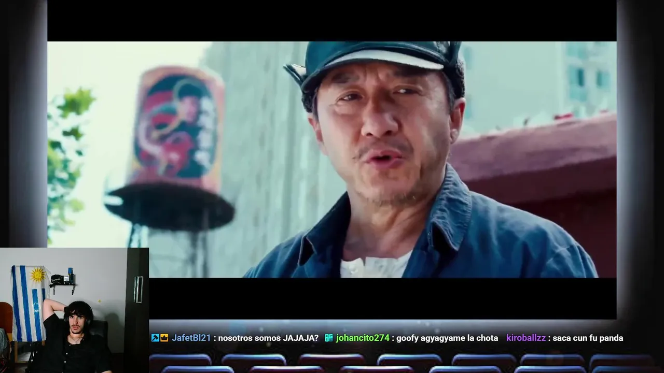This screenshot has height=373, width=664.
Task: Click the crown badge beside JafetBl21
Action: coord(164,338)
